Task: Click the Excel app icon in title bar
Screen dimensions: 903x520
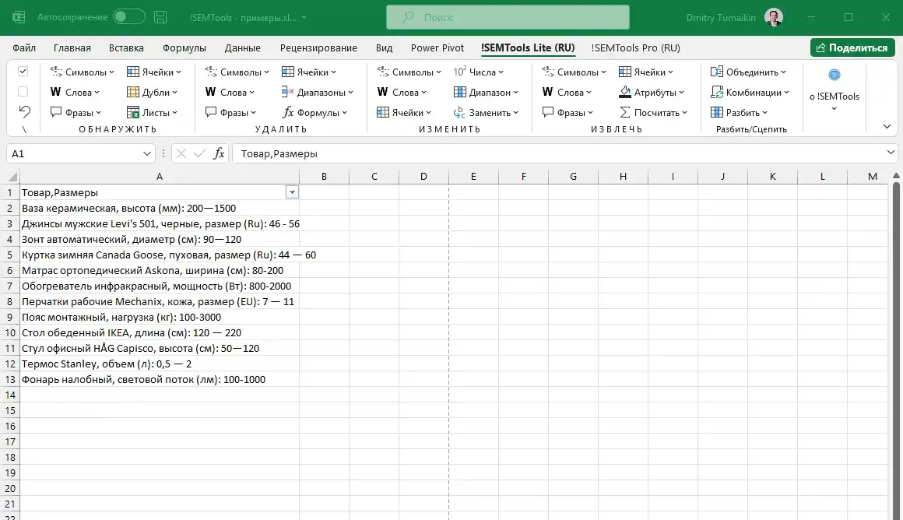Action: (19, 17)
